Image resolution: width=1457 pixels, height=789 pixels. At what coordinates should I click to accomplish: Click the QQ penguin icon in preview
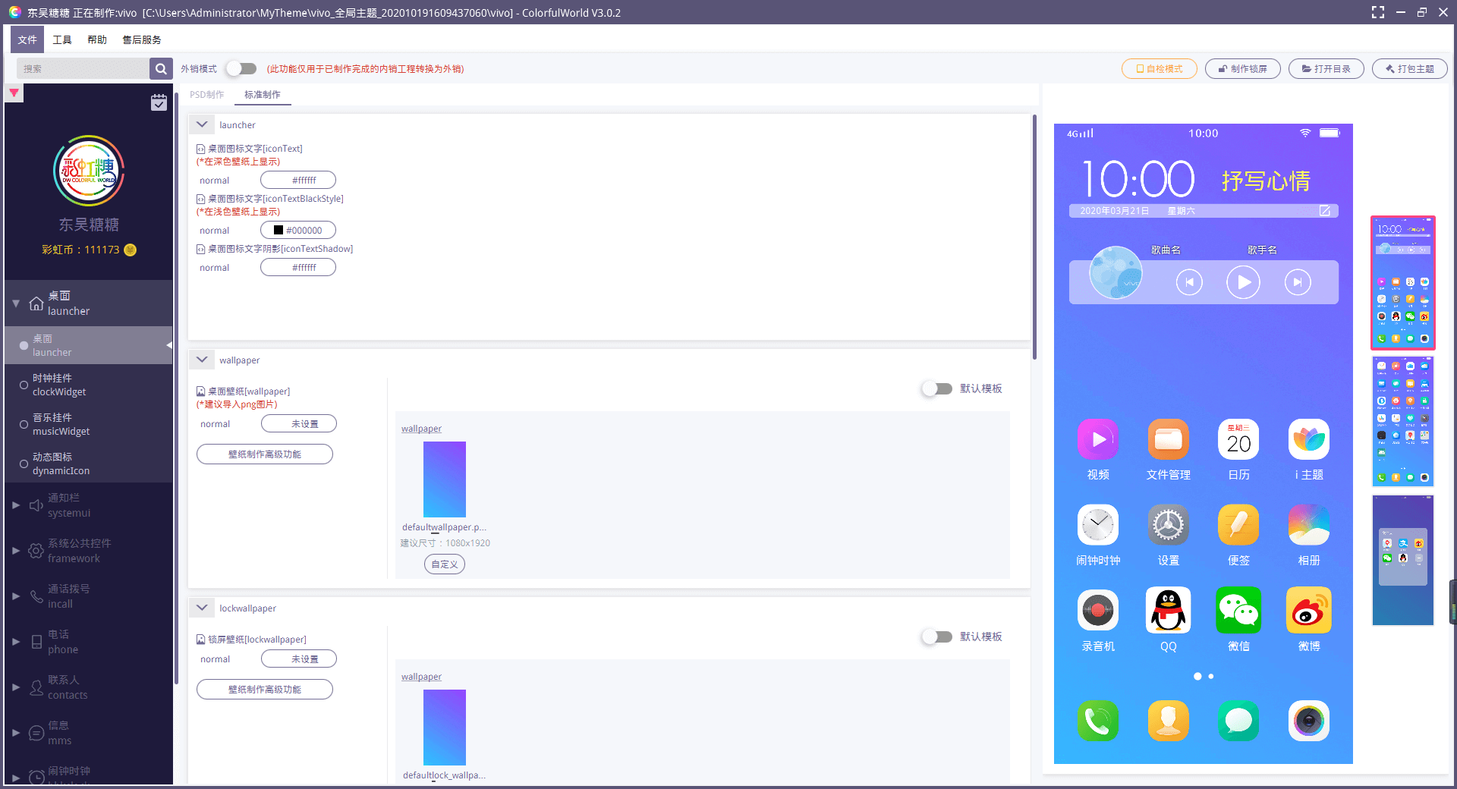(x=1168, y=611)
